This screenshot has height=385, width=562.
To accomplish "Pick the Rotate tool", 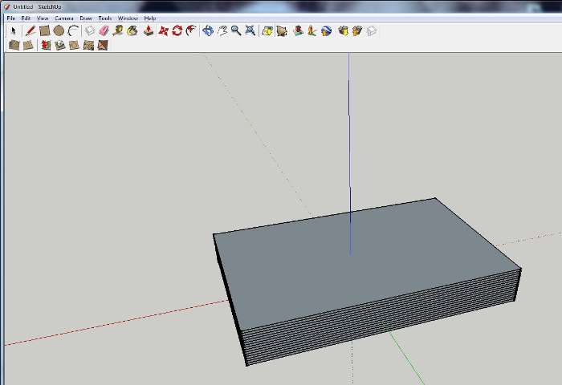I will 177,31.
